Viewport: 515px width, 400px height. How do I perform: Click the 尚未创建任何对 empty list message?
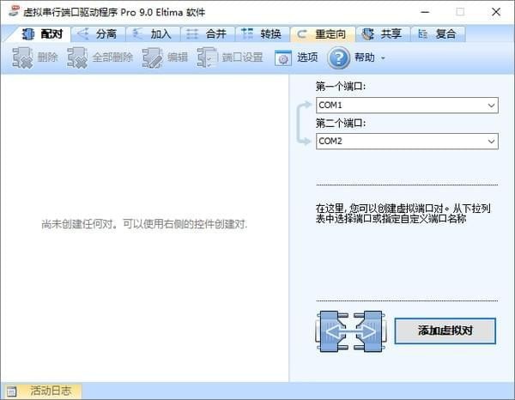pyautogui.click(x=144, y=224)
